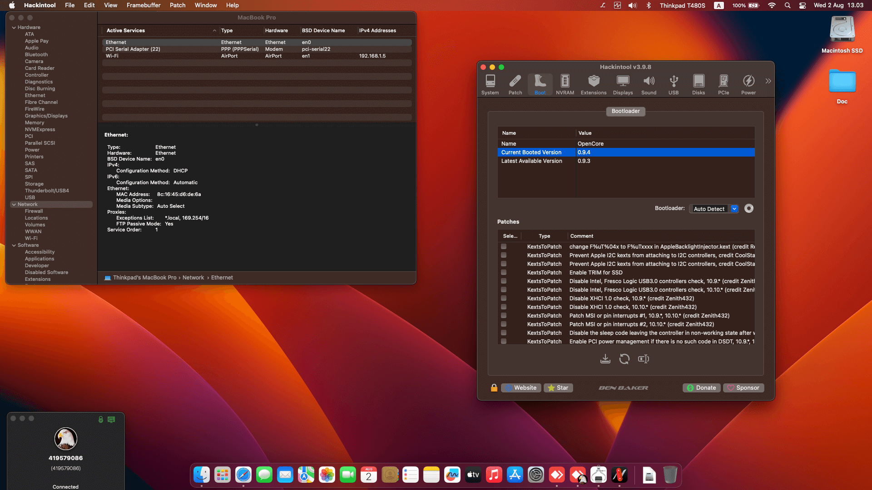
Task: Click the refresh patches icon
Action: coord(624,359)
